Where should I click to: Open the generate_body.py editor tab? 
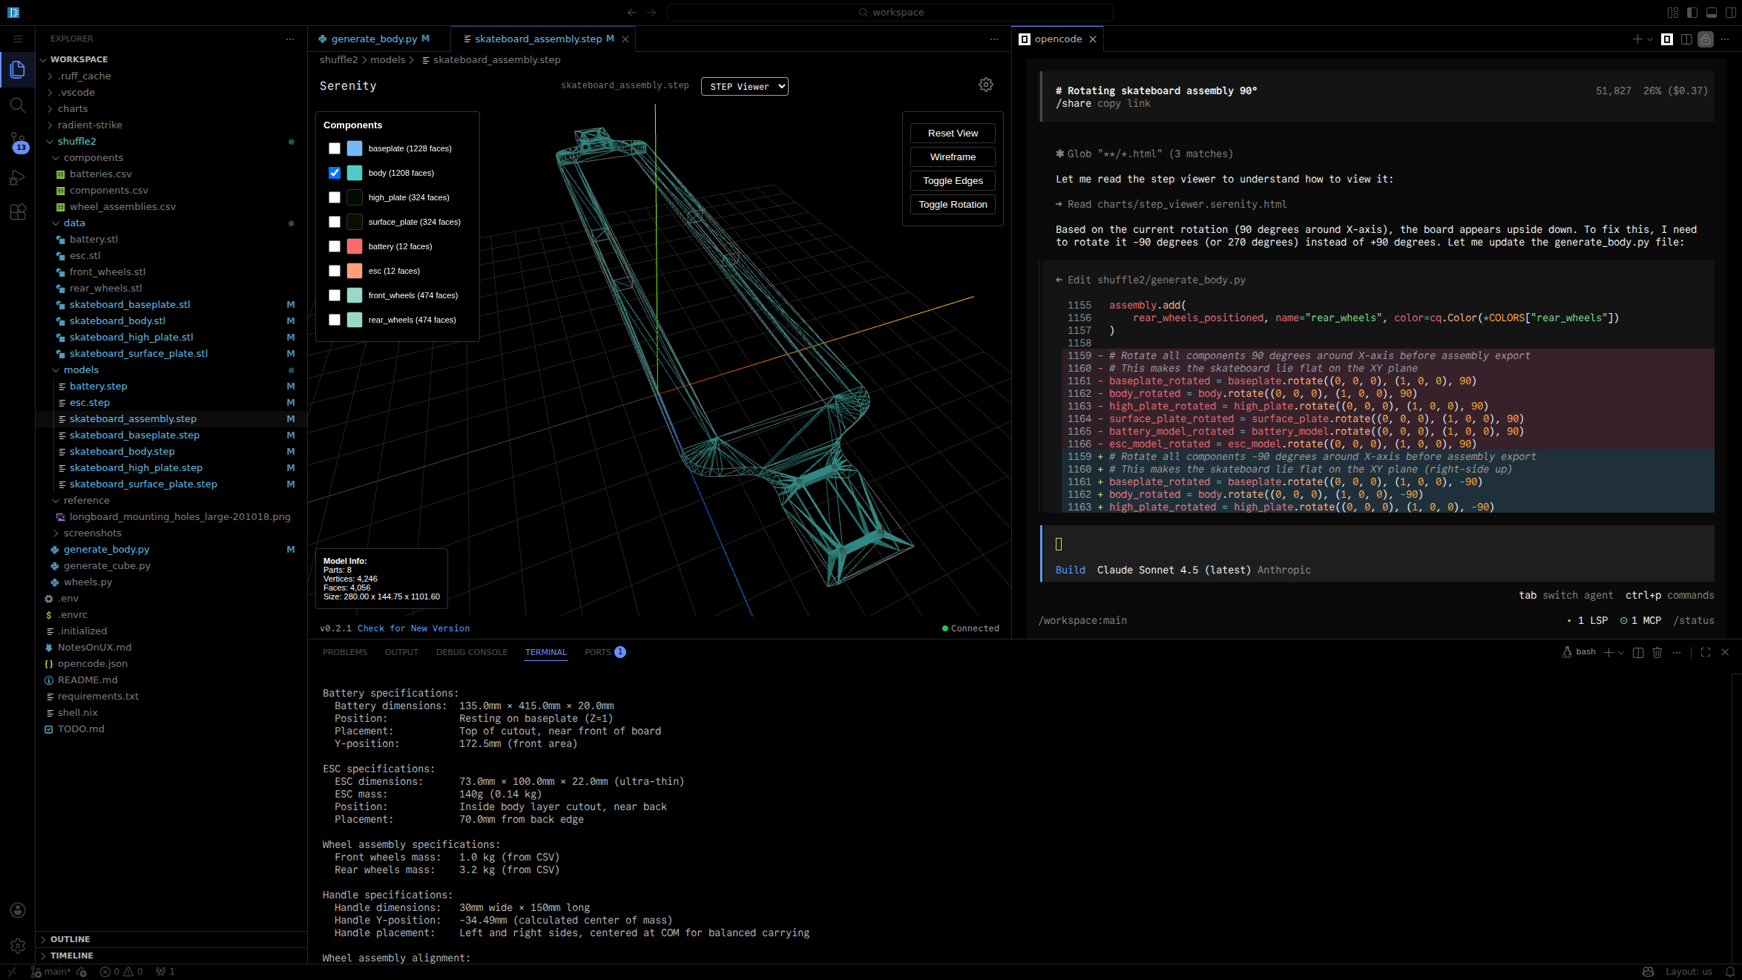(375, 39)
